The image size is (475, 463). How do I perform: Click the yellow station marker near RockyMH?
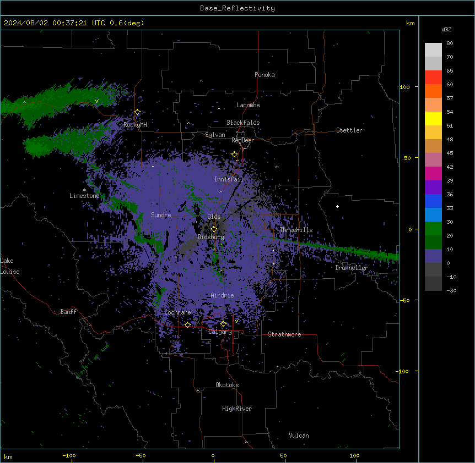[137, 112]
